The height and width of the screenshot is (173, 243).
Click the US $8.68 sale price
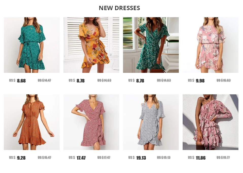(x=17, y=81)
